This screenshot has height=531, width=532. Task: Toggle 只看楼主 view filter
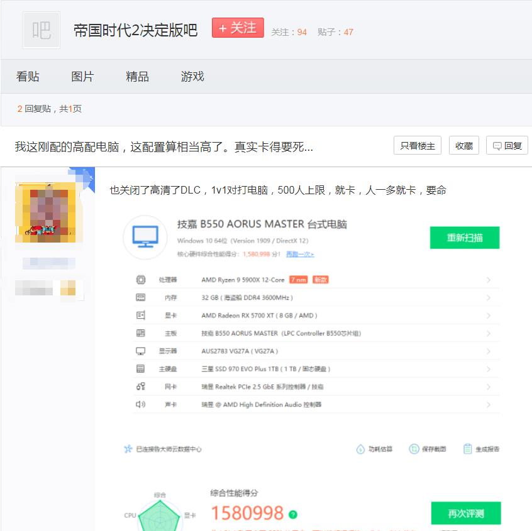[x=418, y=145]
